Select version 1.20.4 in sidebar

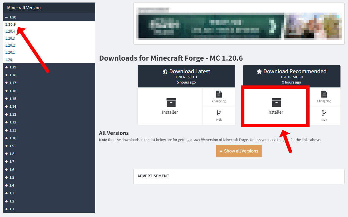(10, 31)
